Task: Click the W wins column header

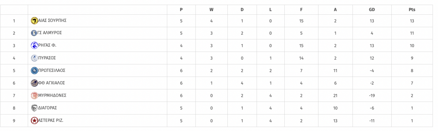Action: point(211,10)
